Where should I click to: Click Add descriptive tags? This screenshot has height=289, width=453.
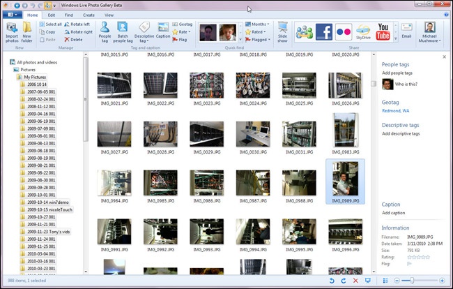tap(401, 133)
